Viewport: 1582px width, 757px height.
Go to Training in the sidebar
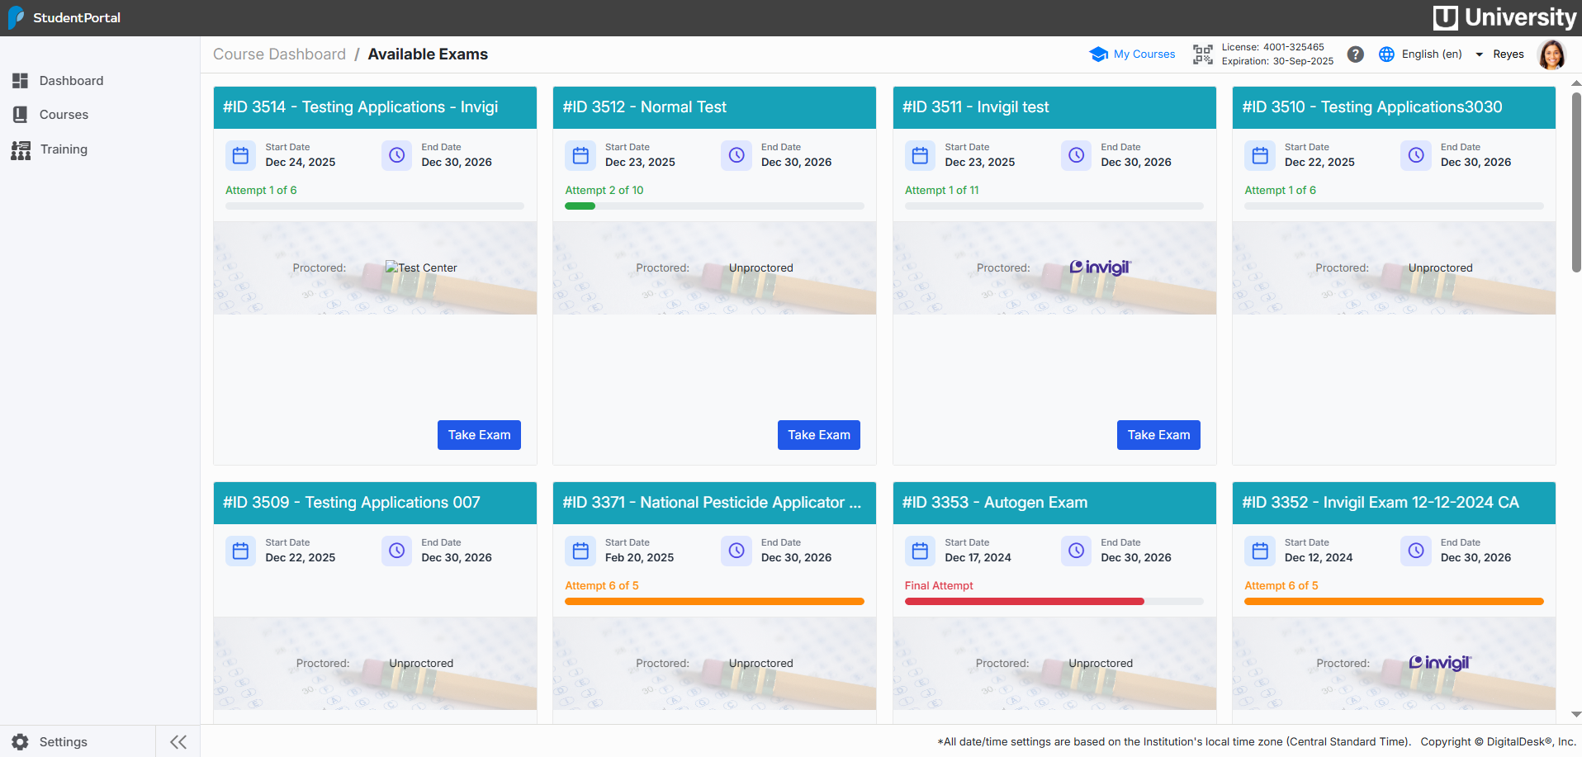(64, 149)
